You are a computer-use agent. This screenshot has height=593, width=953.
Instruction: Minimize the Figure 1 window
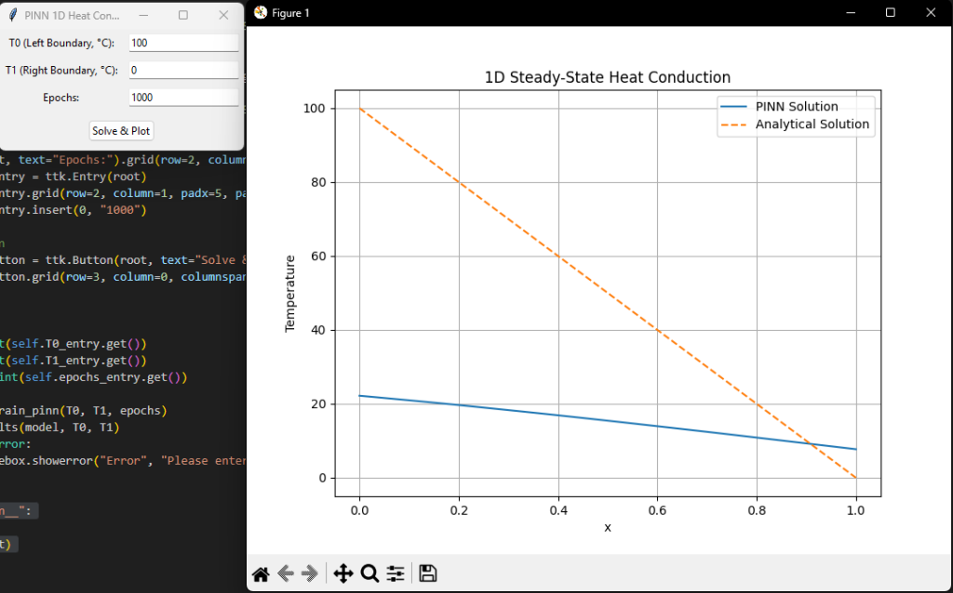[849, 12]
